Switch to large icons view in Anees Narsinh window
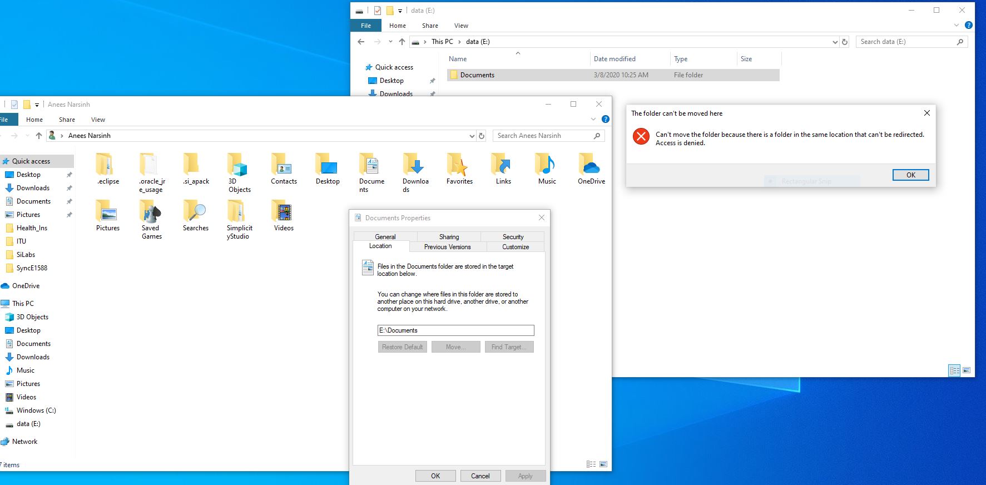This screenshot has width=986, height=485. (x=603, y=464)
